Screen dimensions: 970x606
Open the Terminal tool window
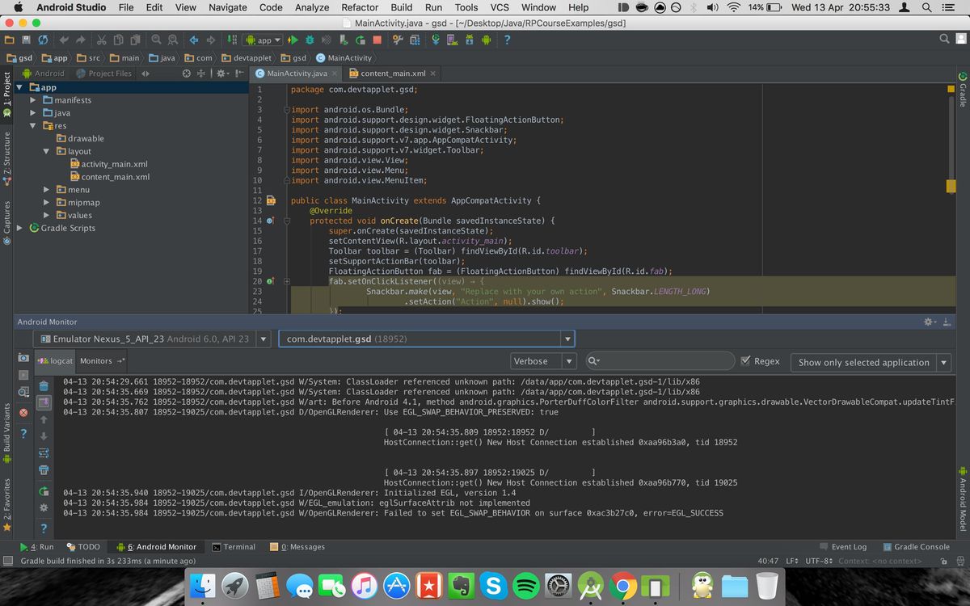(x=234, y=547)
